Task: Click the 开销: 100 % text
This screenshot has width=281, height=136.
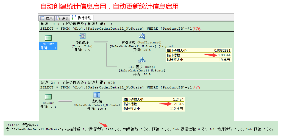Action: coord(97,109)
